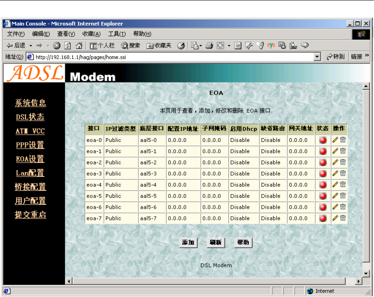Viewport: 374px width, 297px height.
Task: Click the vertical scrollbar up arrow
Action: tap(366, 86)
